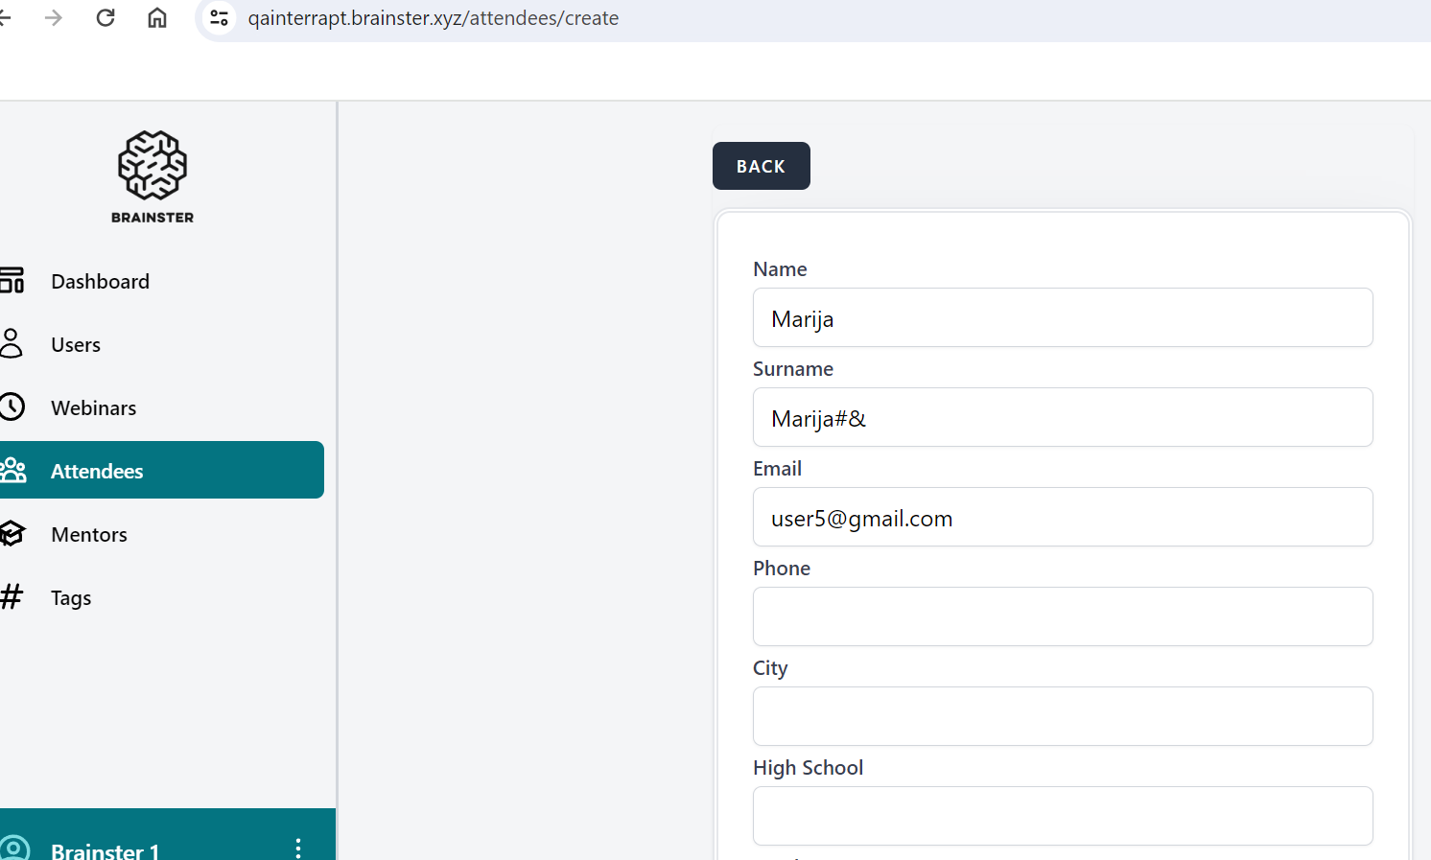
Task: Click the Dashboard icon in sidebar
Action: tap(12, 281)
